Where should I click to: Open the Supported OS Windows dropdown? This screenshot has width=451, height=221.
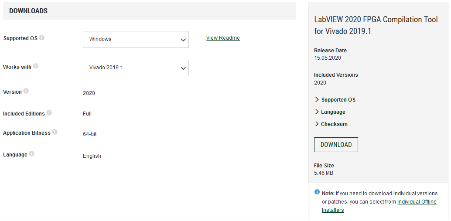pyautogui.click(x=136, y=39)
